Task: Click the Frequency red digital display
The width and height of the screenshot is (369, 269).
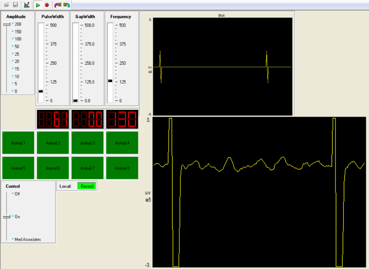Action: coord(122,119)
